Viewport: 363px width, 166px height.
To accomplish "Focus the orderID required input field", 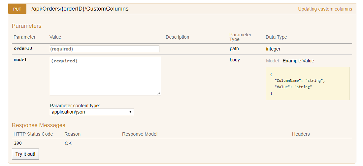I will click(x=104, y=49).
